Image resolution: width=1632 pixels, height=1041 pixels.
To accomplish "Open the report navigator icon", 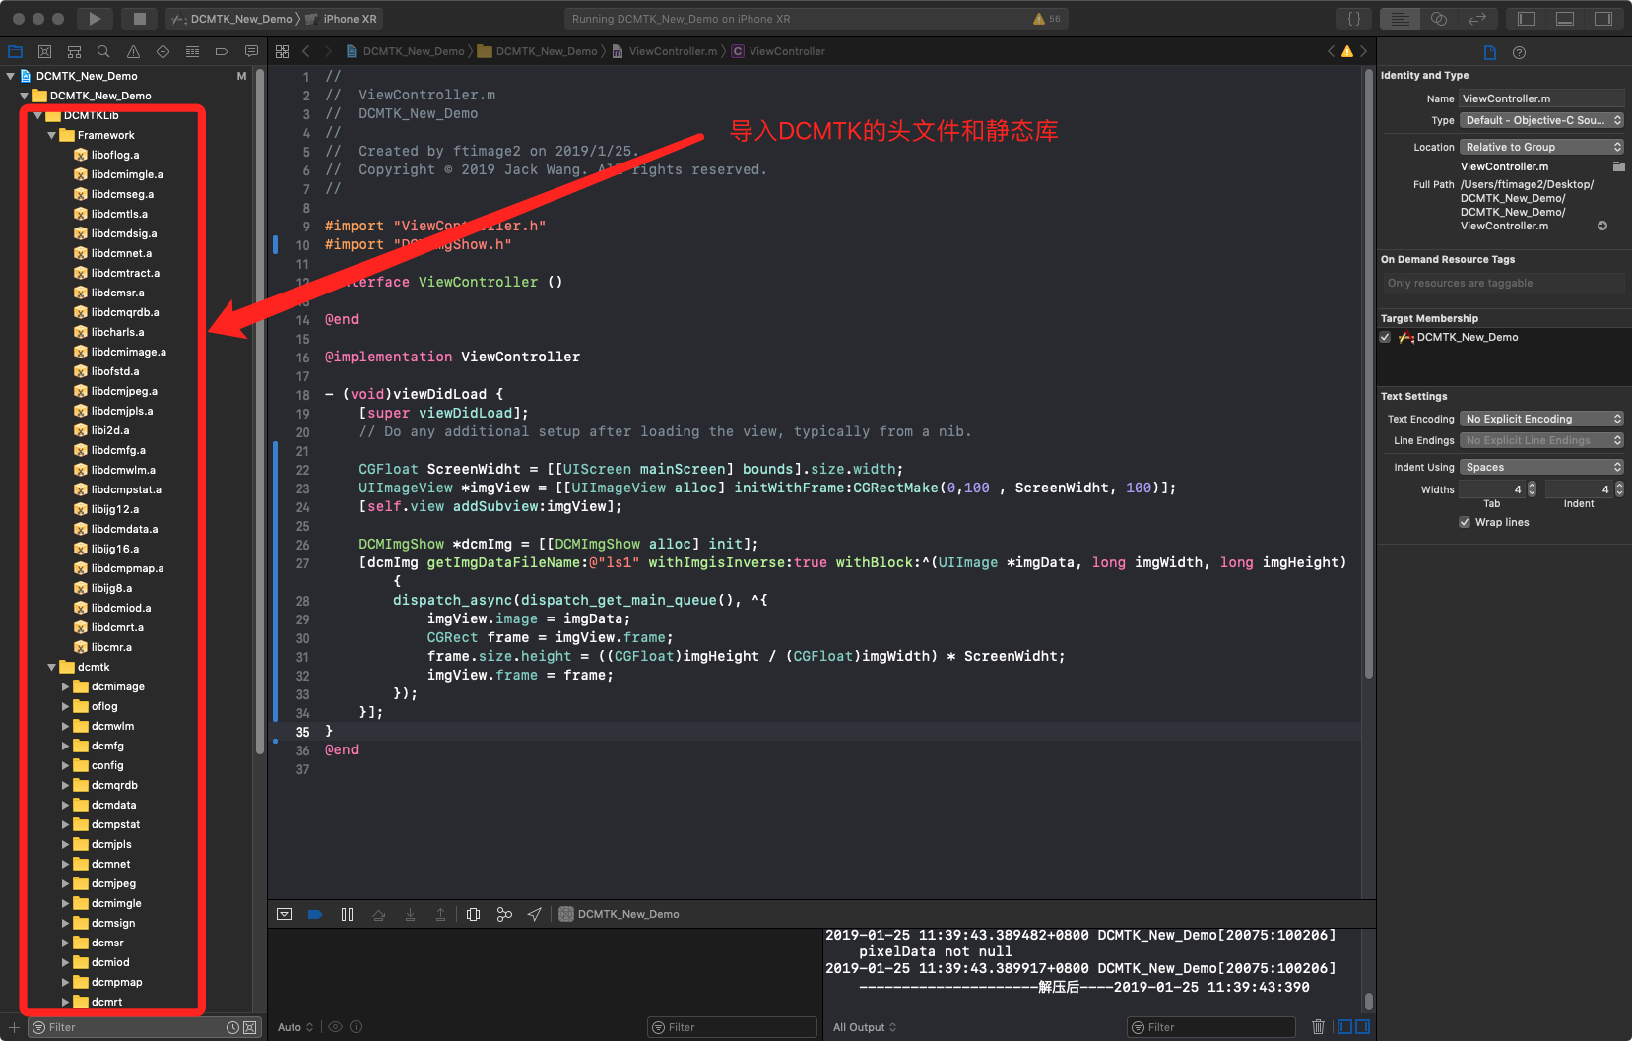I will point(251,51).
